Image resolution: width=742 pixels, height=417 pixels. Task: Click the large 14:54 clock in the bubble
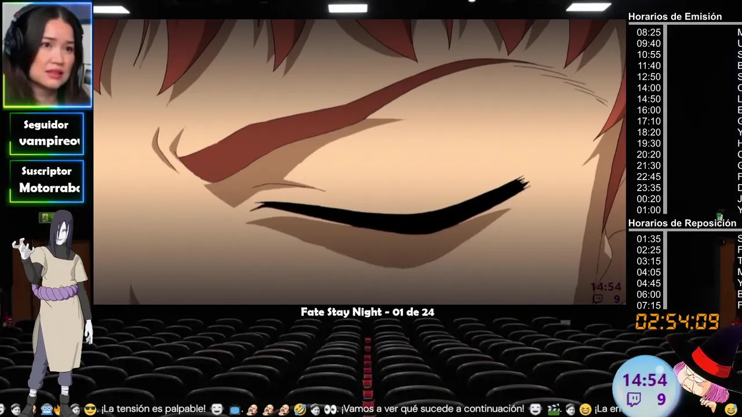point(645,381)
